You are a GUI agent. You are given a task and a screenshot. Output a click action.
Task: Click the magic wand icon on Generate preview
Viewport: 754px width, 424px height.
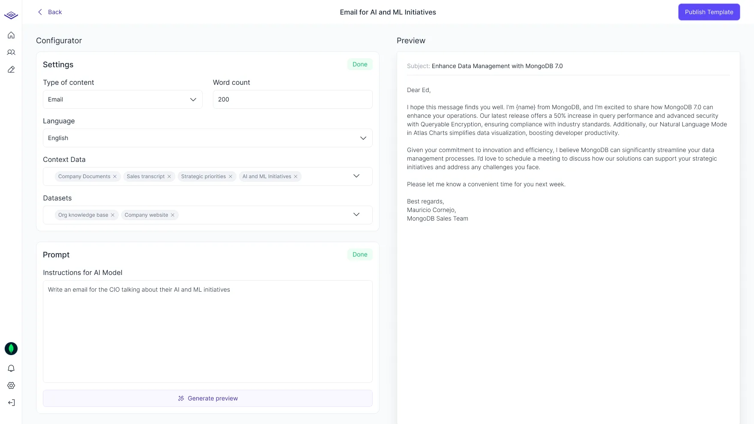181,398
